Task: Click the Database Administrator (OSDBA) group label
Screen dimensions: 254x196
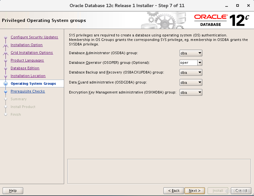Action: click(x=103, y=53)
